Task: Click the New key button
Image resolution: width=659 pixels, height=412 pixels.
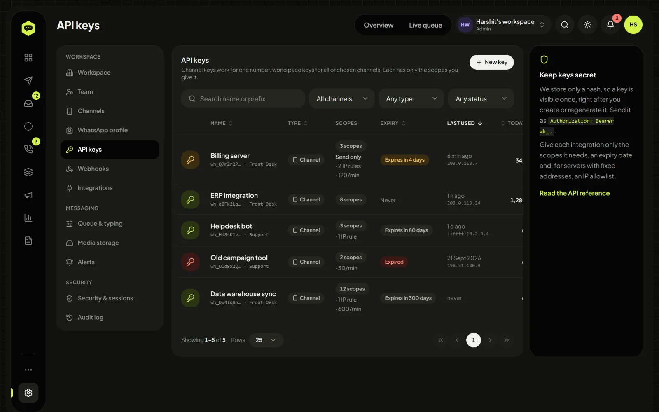Action: pyautogui.click(x=491, y=62)
